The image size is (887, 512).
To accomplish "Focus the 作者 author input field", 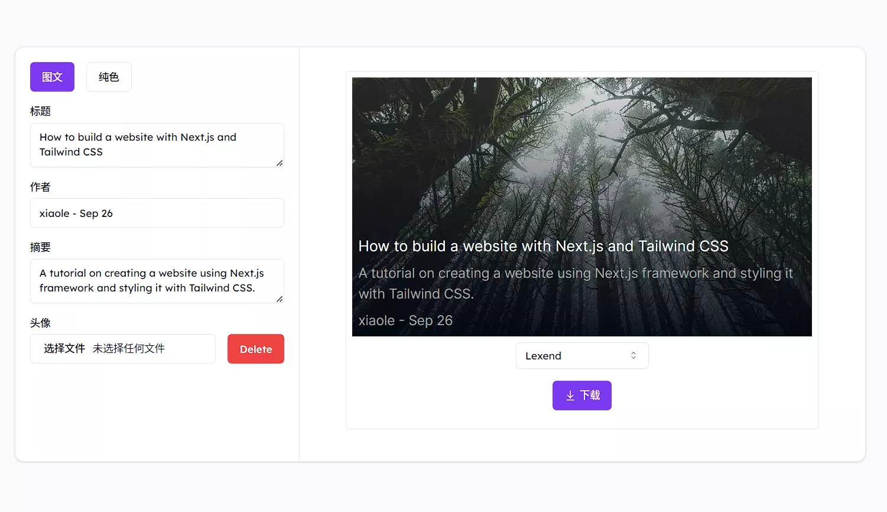I will (157, 213).
